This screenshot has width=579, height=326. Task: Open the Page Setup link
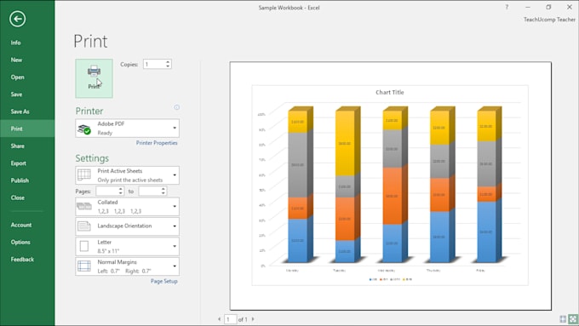tap(164, 282)
